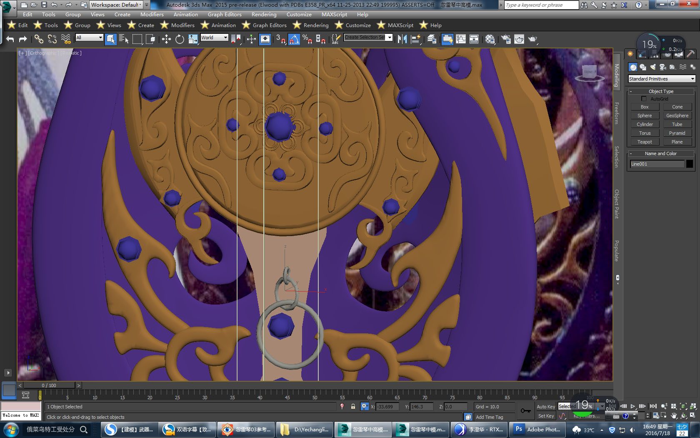The height and width of the screenshot is (438, 700).
Task: Click Edit Named Selection Sets icon
Action: [336, 39]
